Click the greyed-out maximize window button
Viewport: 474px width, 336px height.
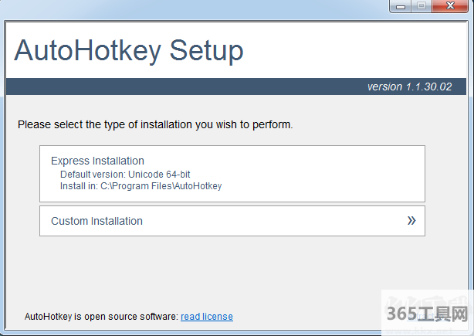click(x=422, y=6)
